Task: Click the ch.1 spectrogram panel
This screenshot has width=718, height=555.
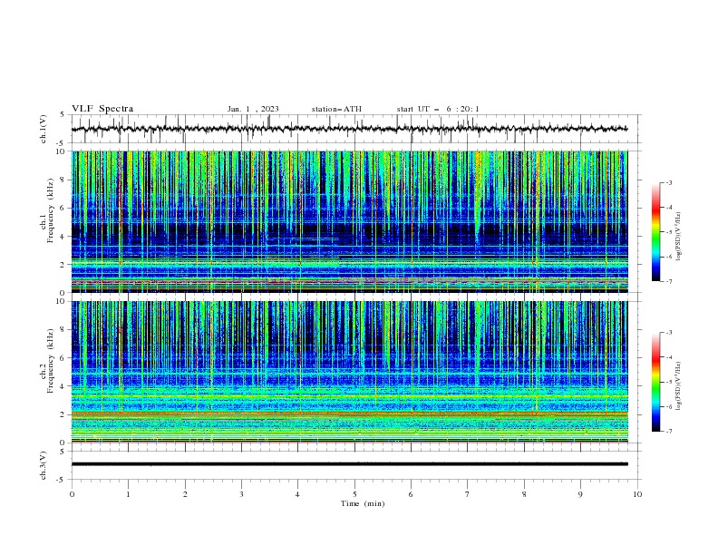Action: pyautogui.click(x=349, y=221)
